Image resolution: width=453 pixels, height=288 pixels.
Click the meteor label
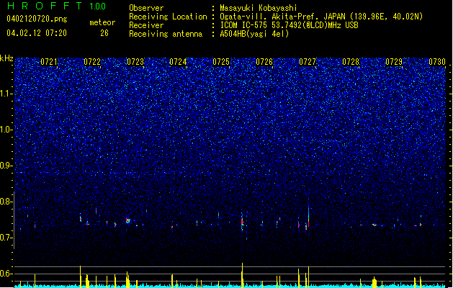click(x=102, y=22)
